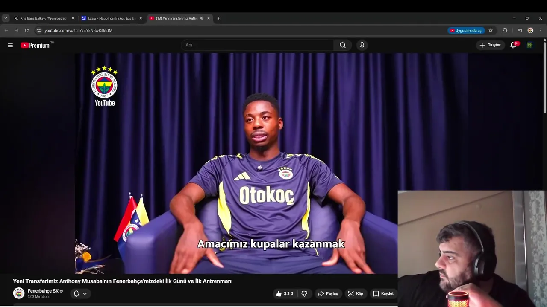Click the Fenerbahçe YouTube watermark logo in video
Viewport: 547px width, 307px height.
point(105,86)
